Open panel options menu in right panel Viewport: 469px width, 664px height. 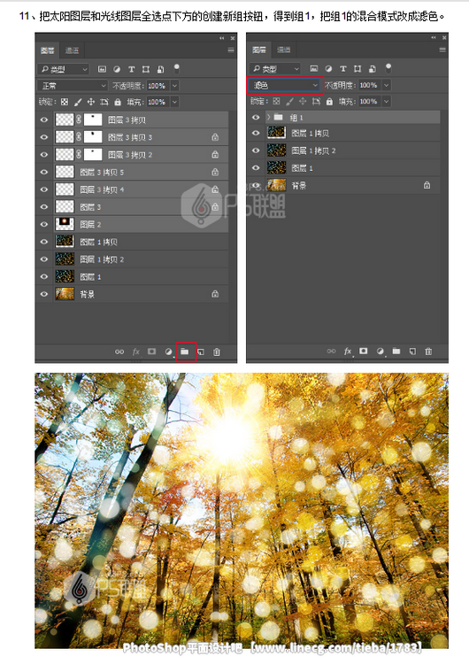pyautogui.click(x=442, y=50)
